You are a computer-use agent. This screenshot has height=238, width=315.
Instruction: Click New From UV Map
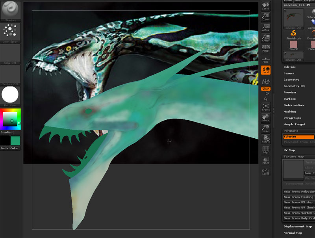pyautogui.click(x=299, y=203)
